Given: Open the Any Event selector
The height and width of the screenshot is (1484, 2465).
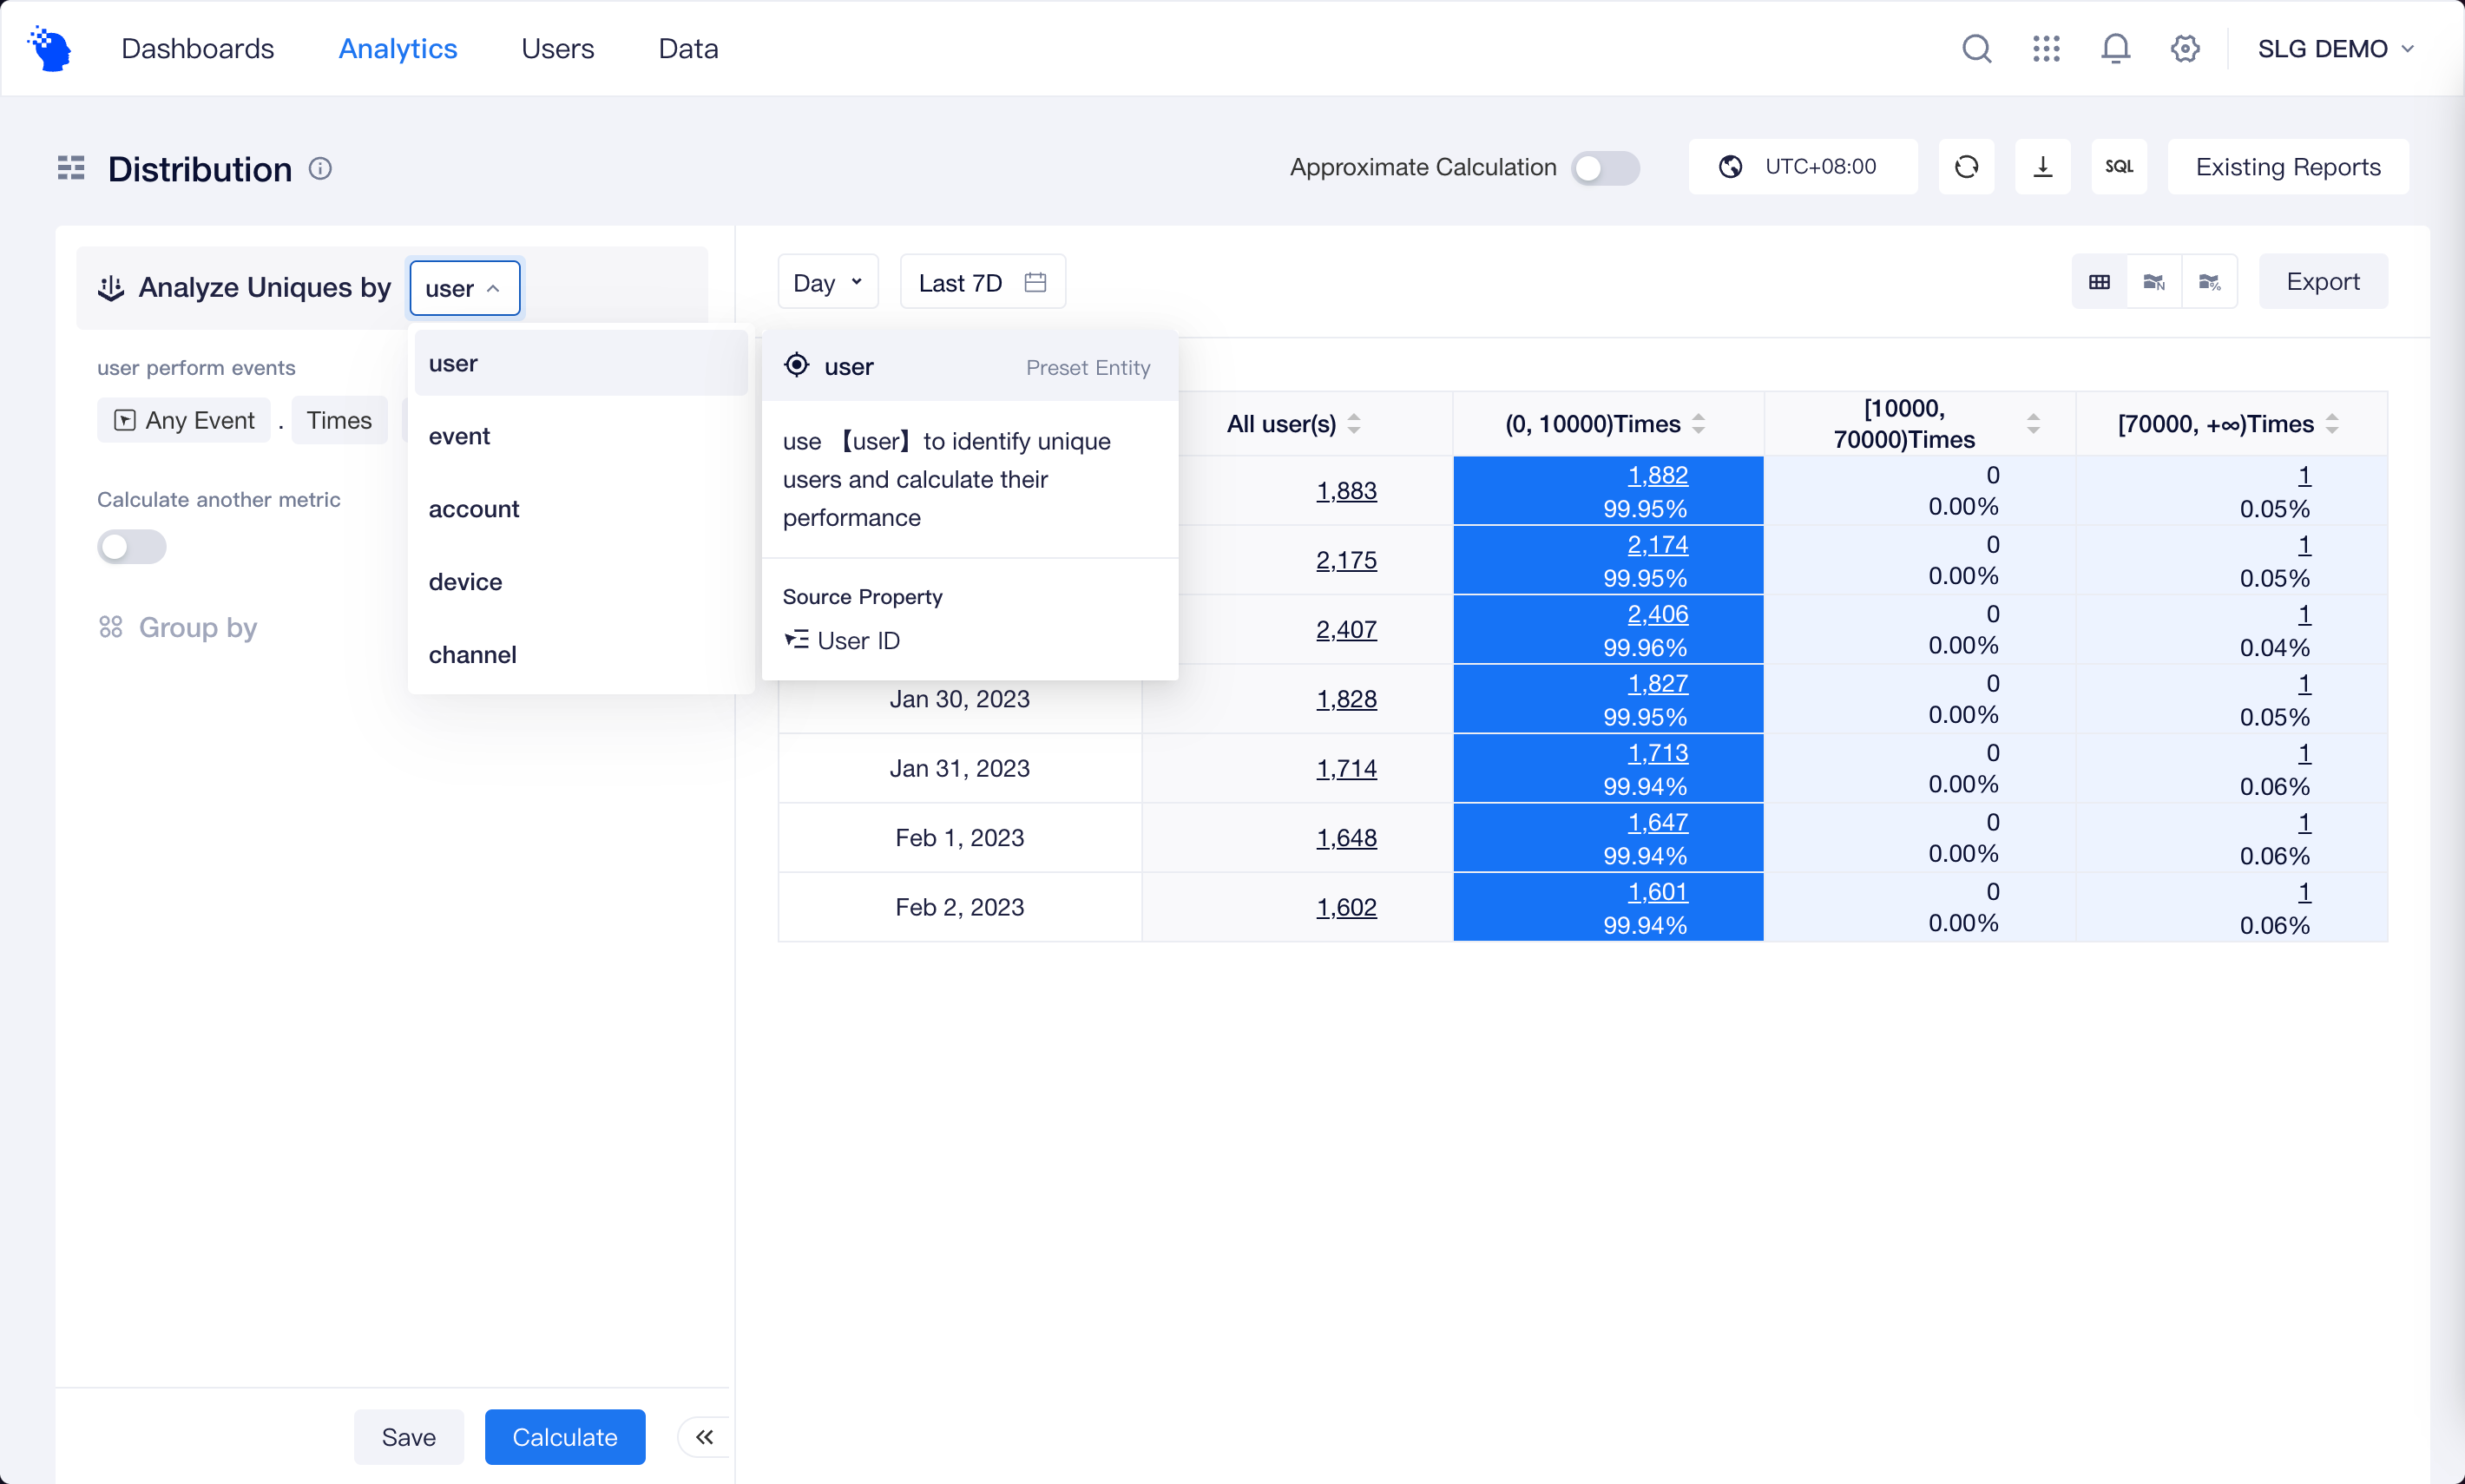Looking at the screenshot, I should click(x=184, y=420).
